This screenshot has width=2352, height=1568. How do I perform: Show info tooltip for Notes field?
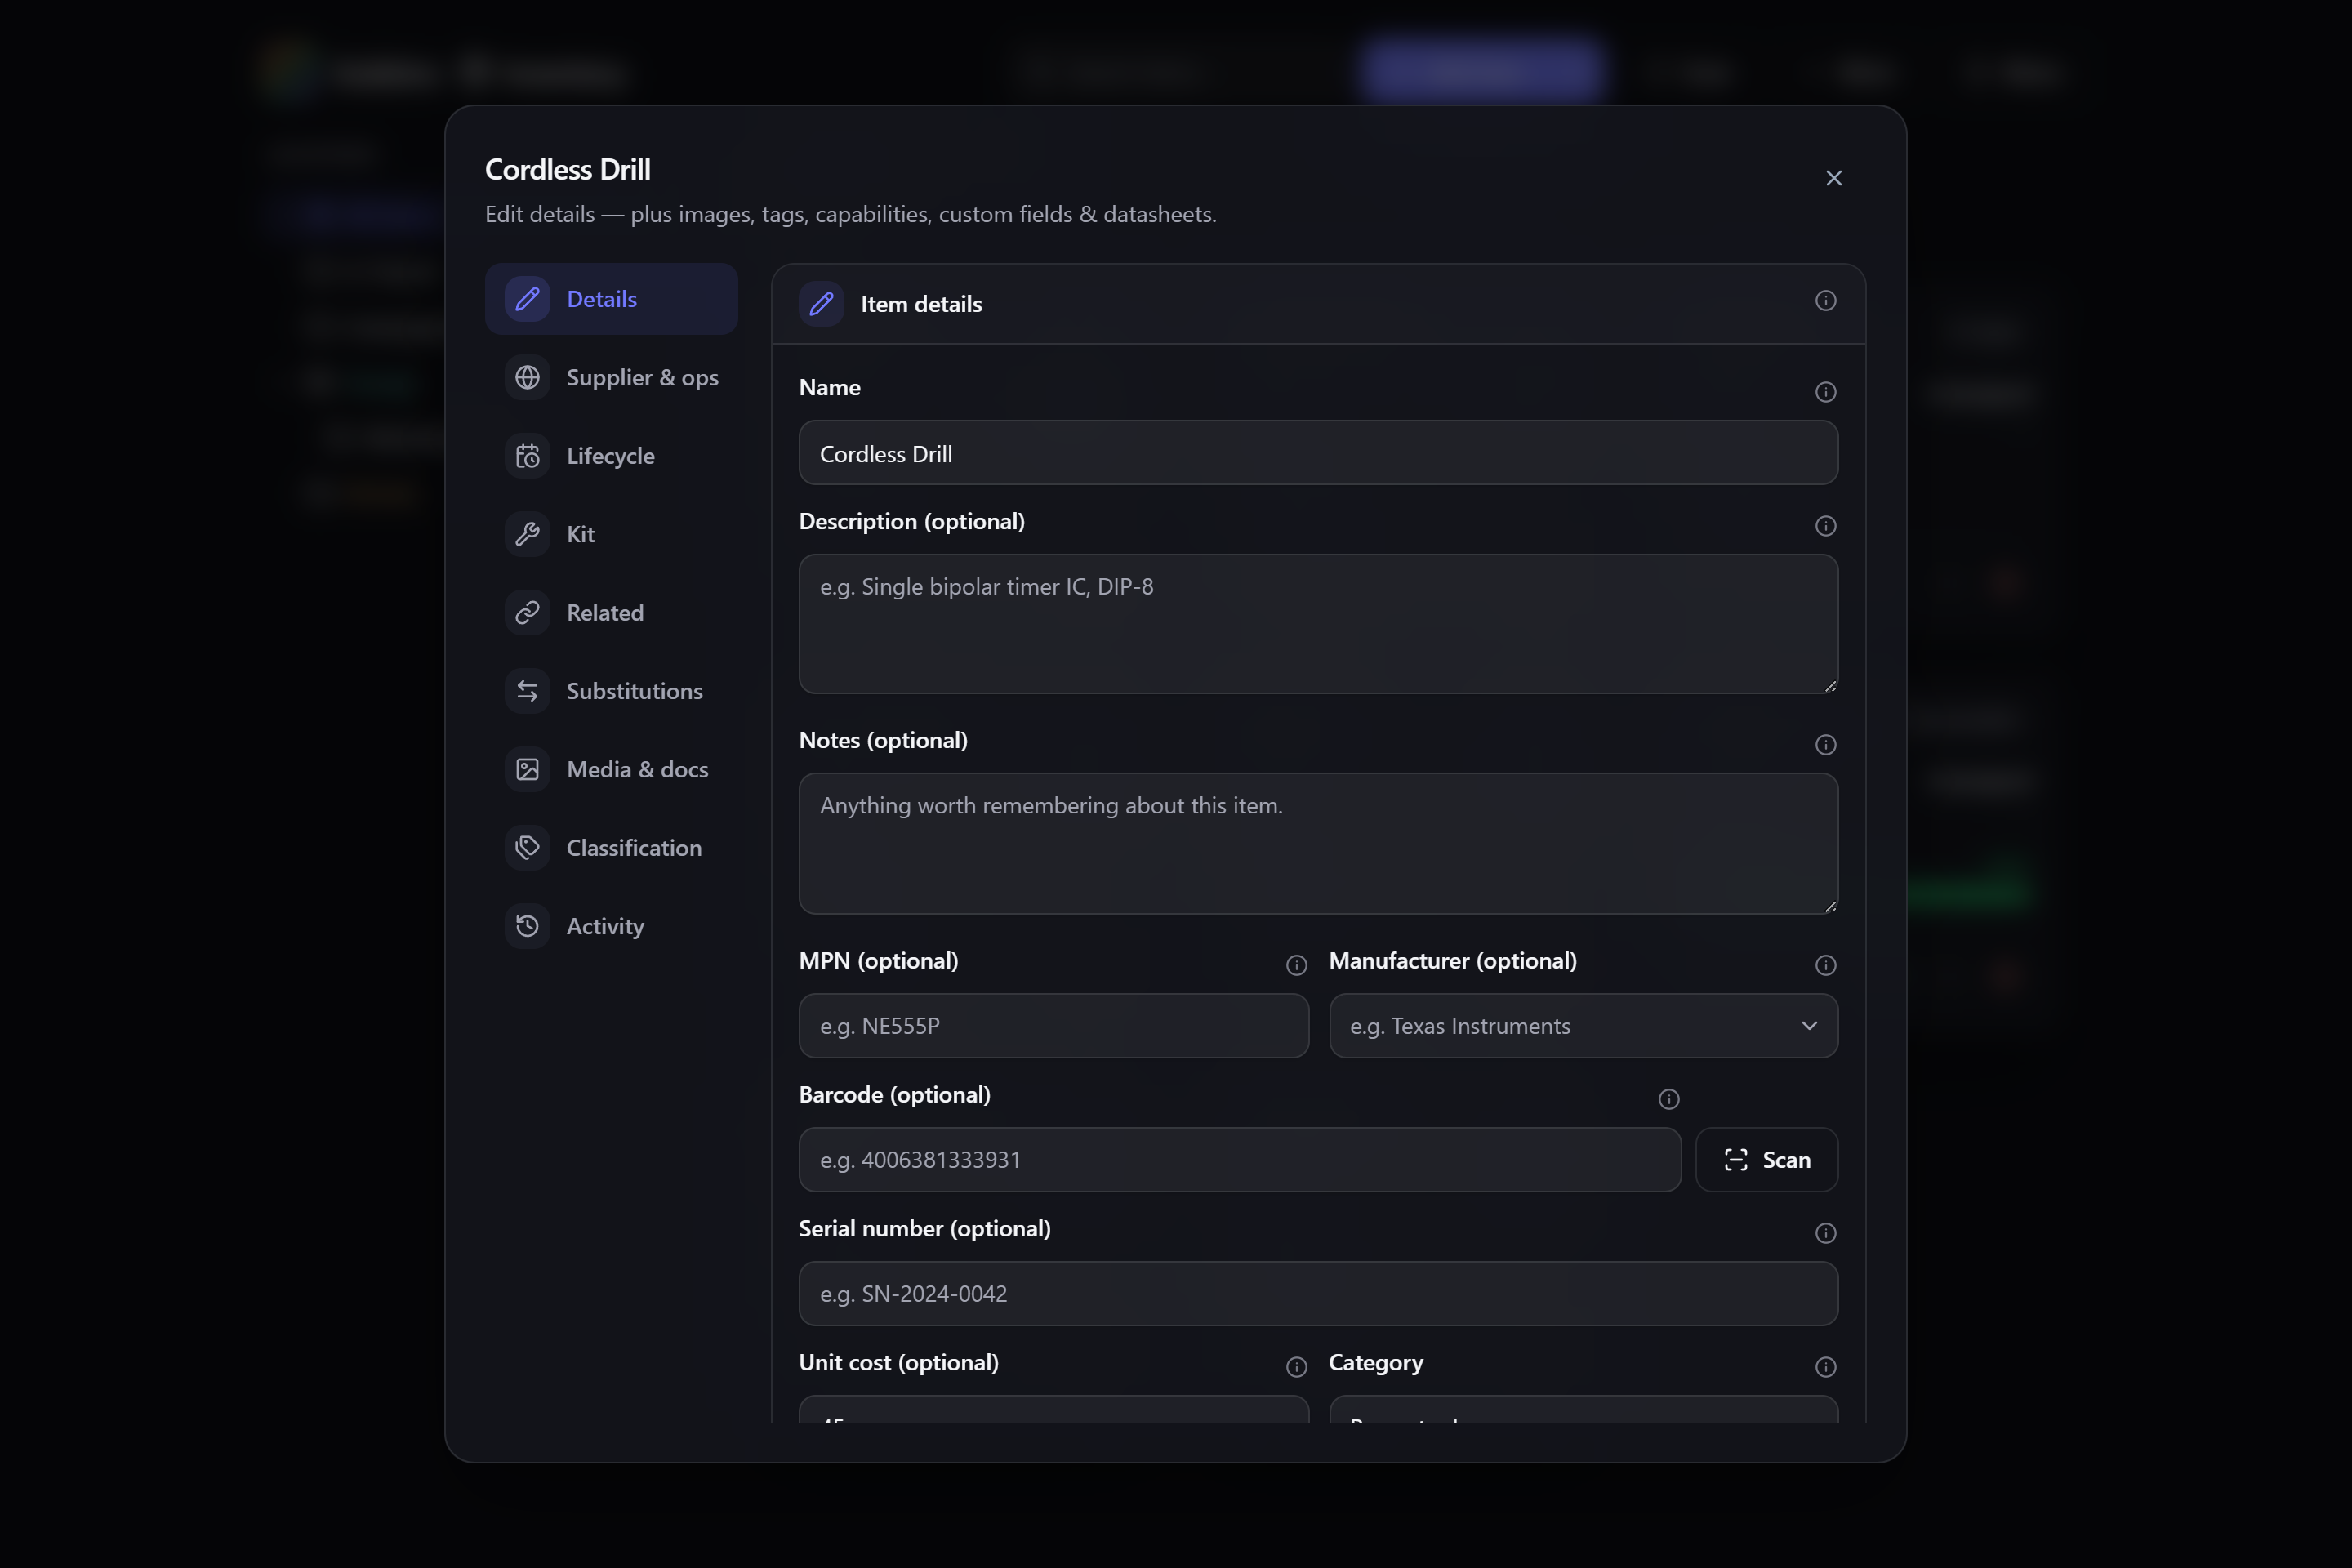coord(1825,745)
